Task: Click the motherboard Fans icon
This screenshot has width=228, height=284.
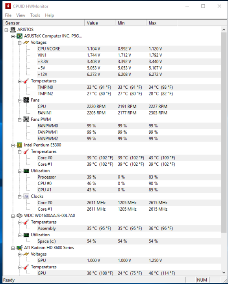Action: (26, 100)
